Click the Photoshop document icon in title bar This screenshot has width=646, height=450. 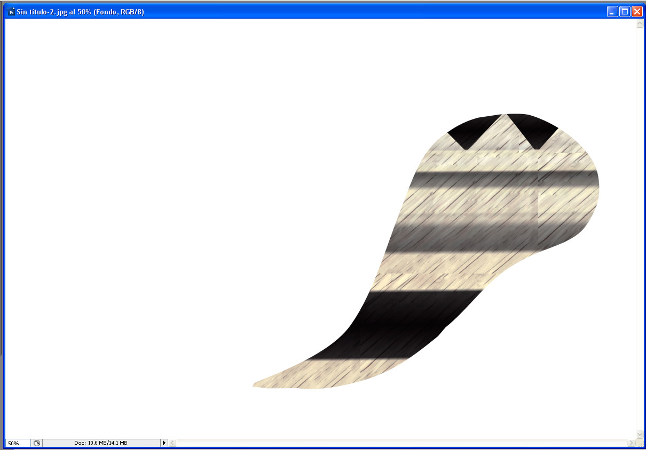[x=11, y=12]
